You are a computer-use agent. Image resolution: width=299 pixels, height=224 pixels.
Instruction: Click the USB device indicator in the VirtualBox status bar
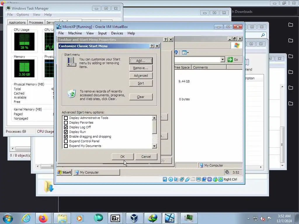point(187,179)
